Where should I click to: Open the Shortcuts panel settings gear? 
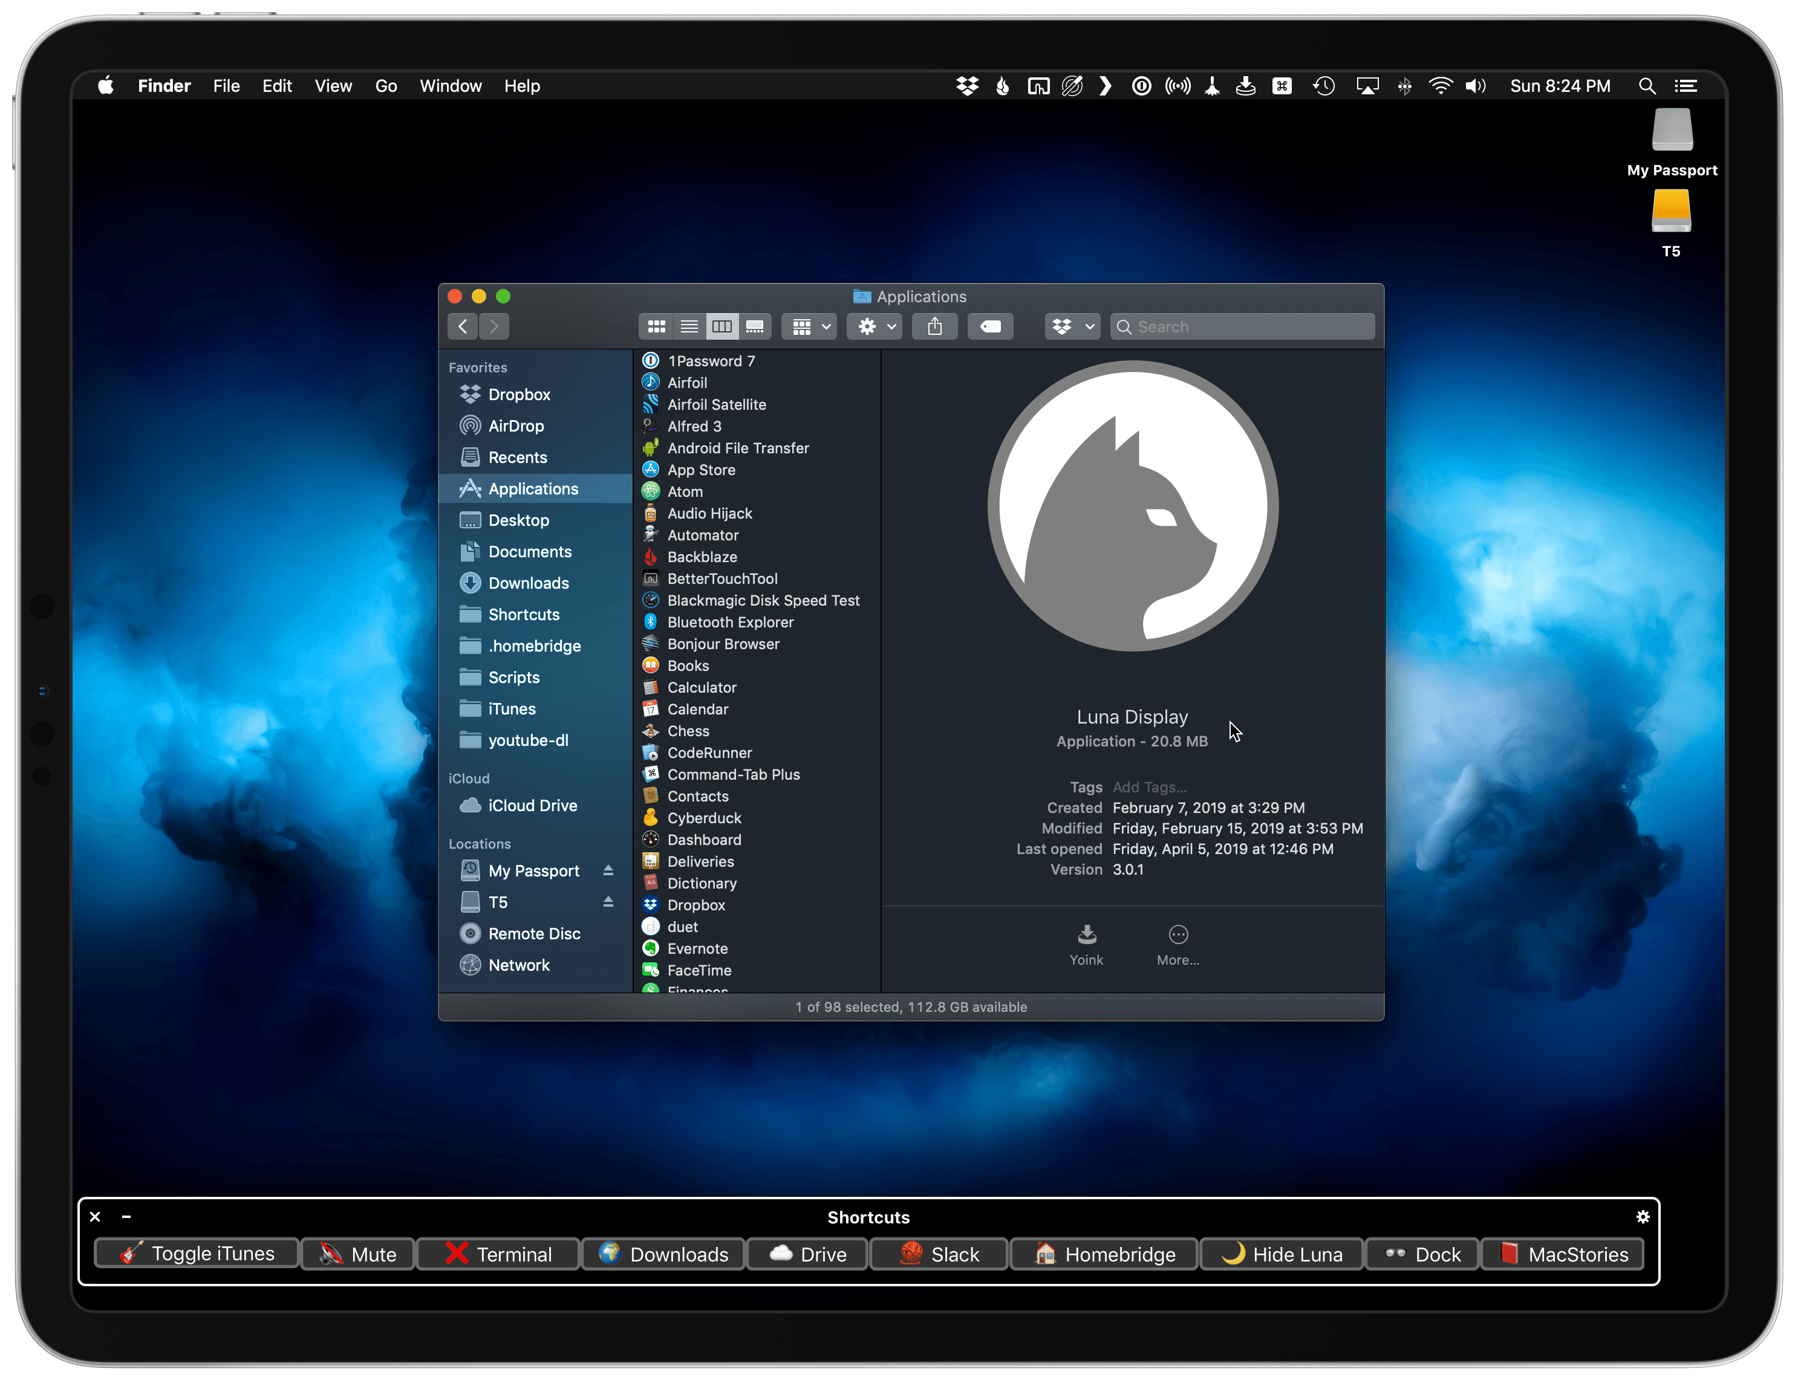tap(1643, 1217)
